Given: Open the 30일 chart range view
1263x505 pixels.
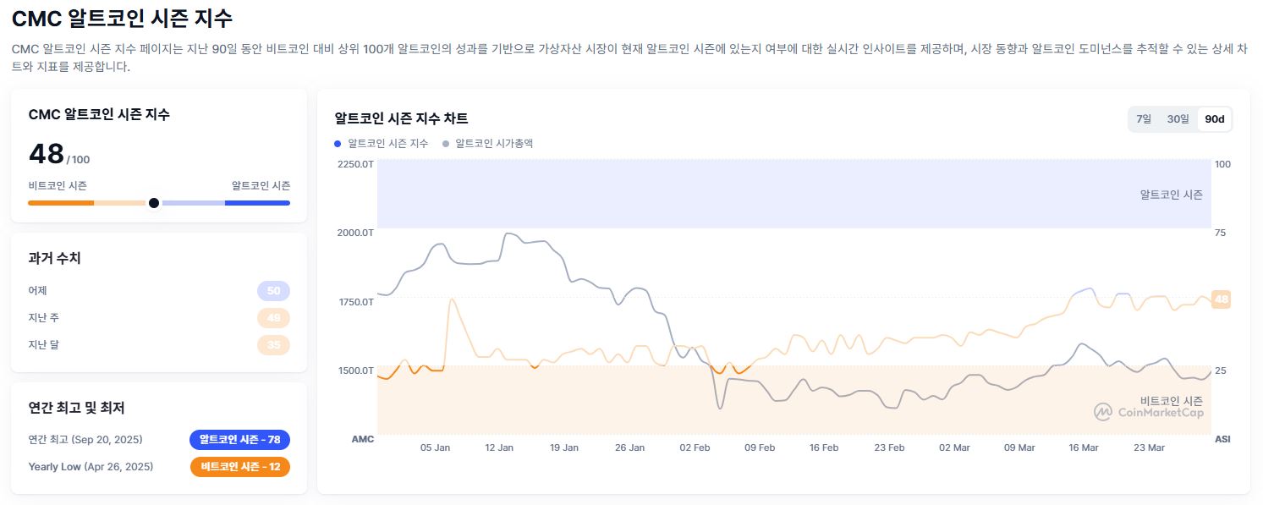Looking at the screenshot, I should (1177, 119).
